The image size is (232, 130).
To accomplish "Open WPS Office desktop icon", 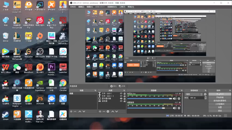I will (6, 68).
